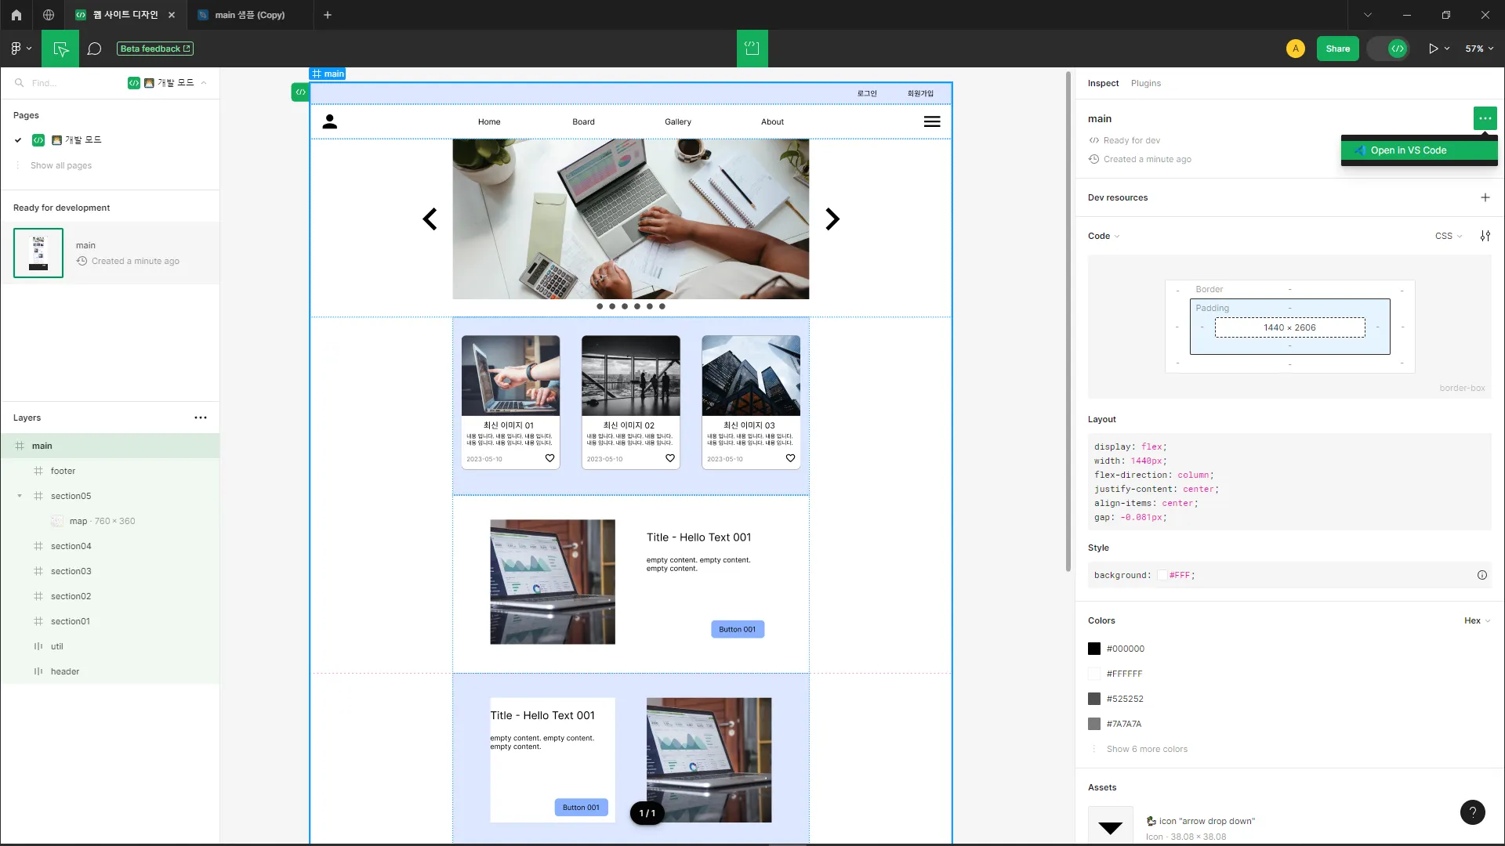Click Show 6 more colors link
Image resolution: width=1505 pixels, height=846 pixels.
pyautogui.click(x=1147, y=749)
